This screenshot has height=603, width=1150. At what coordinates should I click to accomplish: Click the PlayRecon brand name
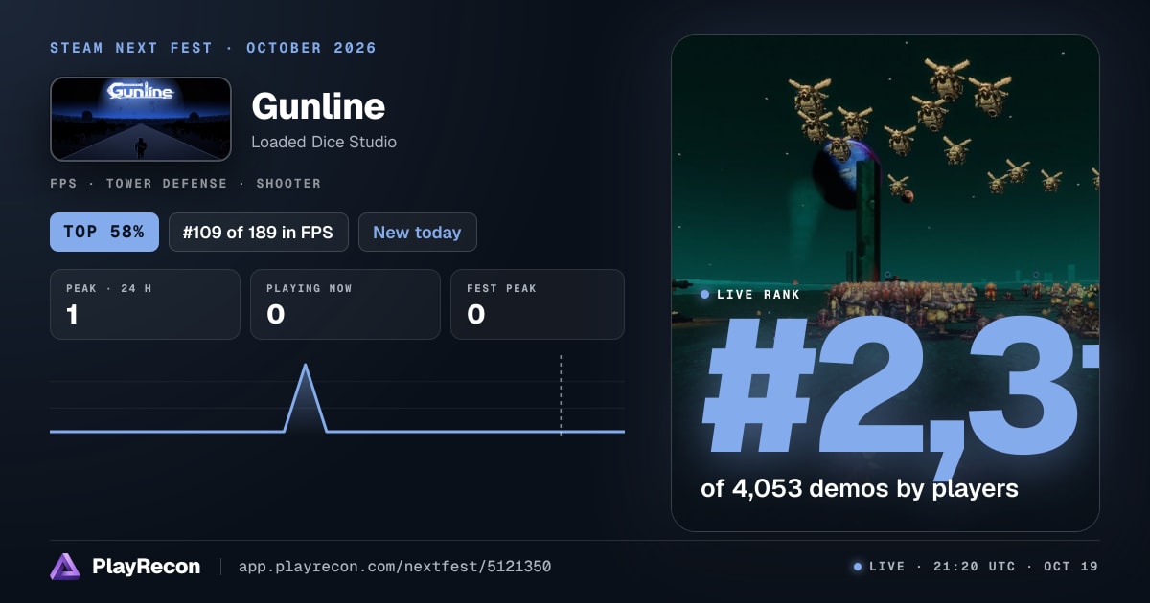(x=147, y=567)
